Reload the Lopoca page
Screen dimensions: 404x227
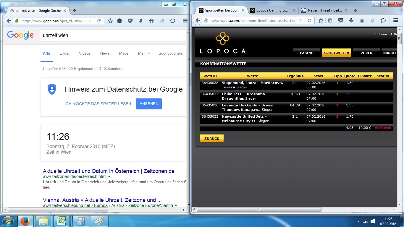309,21
